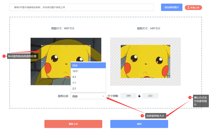The height and width of the screenshot is (129, 209).
Task: Click the top-middle crop handle
Action: coord(66,46)
